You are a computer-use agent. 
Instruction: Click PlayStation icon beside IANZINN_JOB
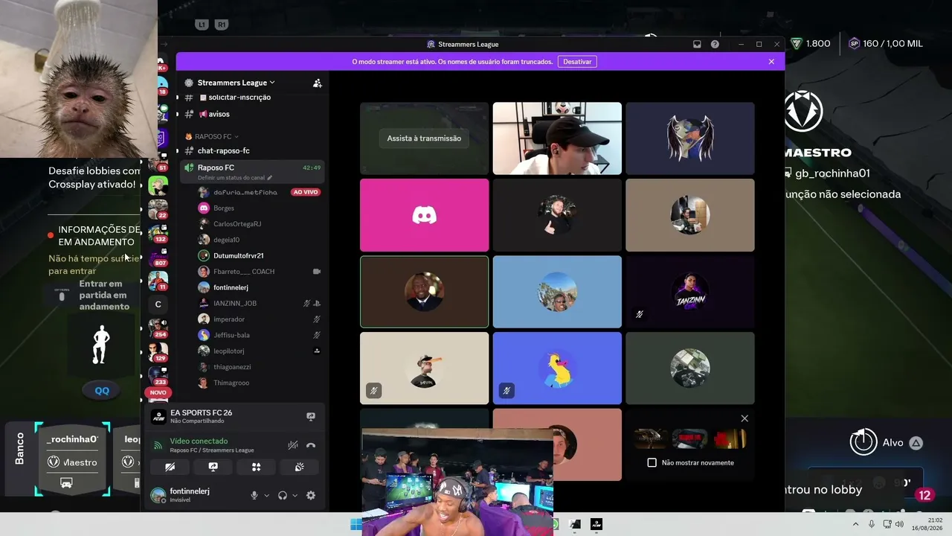click(317, 304)
